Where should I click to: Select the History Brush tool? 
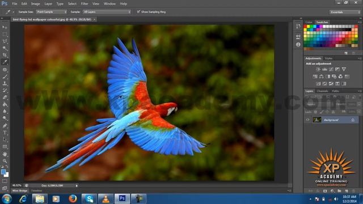click(5, 90)
